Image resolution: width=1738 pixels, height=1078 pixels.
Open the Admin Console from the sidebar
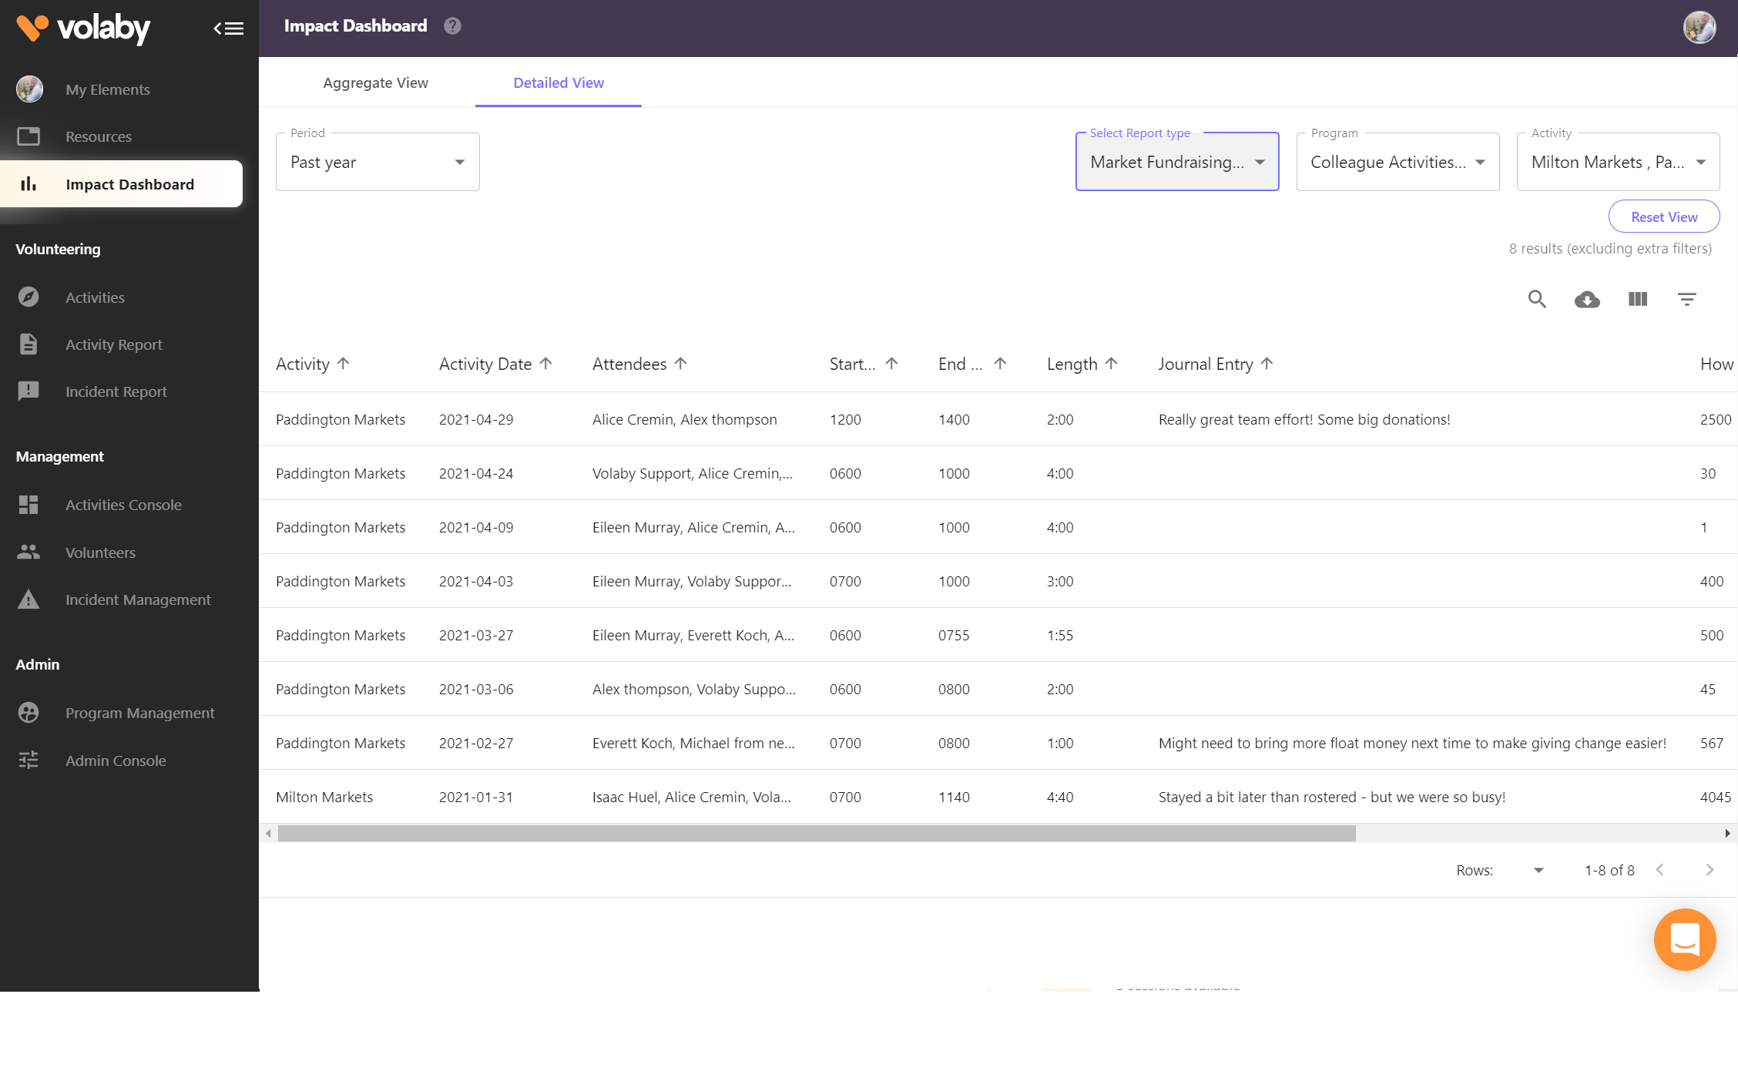[115, 760]
